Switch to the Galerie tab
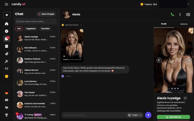This screenshot has height=121, width=194. [x=184, y=24]
